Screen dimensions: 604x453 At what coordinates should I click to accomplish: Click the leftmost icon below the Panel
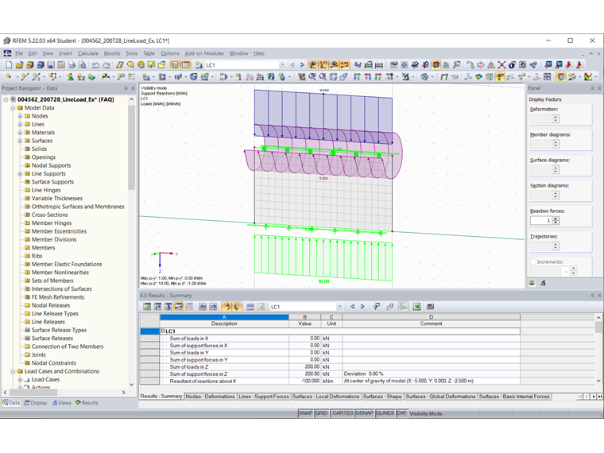point(532,283)
